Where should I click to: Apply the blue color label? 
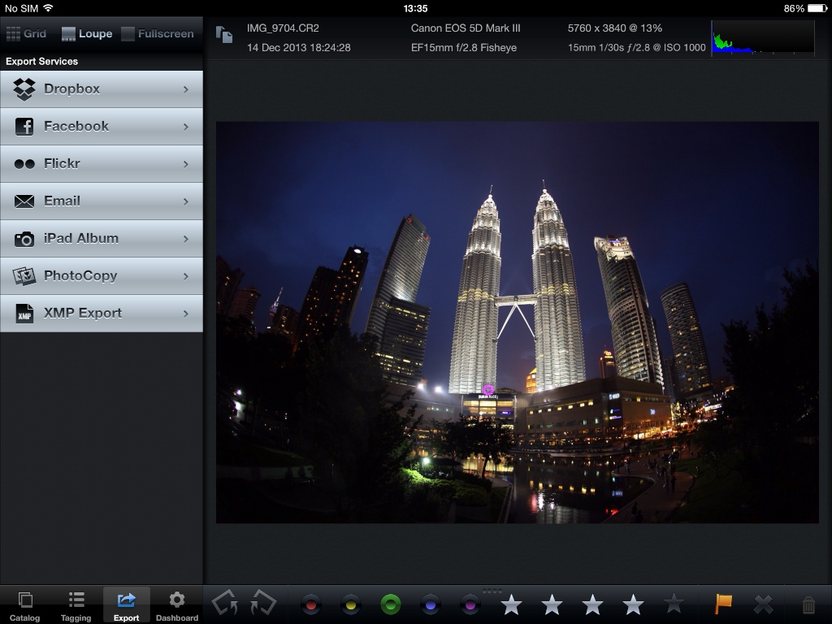click(x=431, y=604)
